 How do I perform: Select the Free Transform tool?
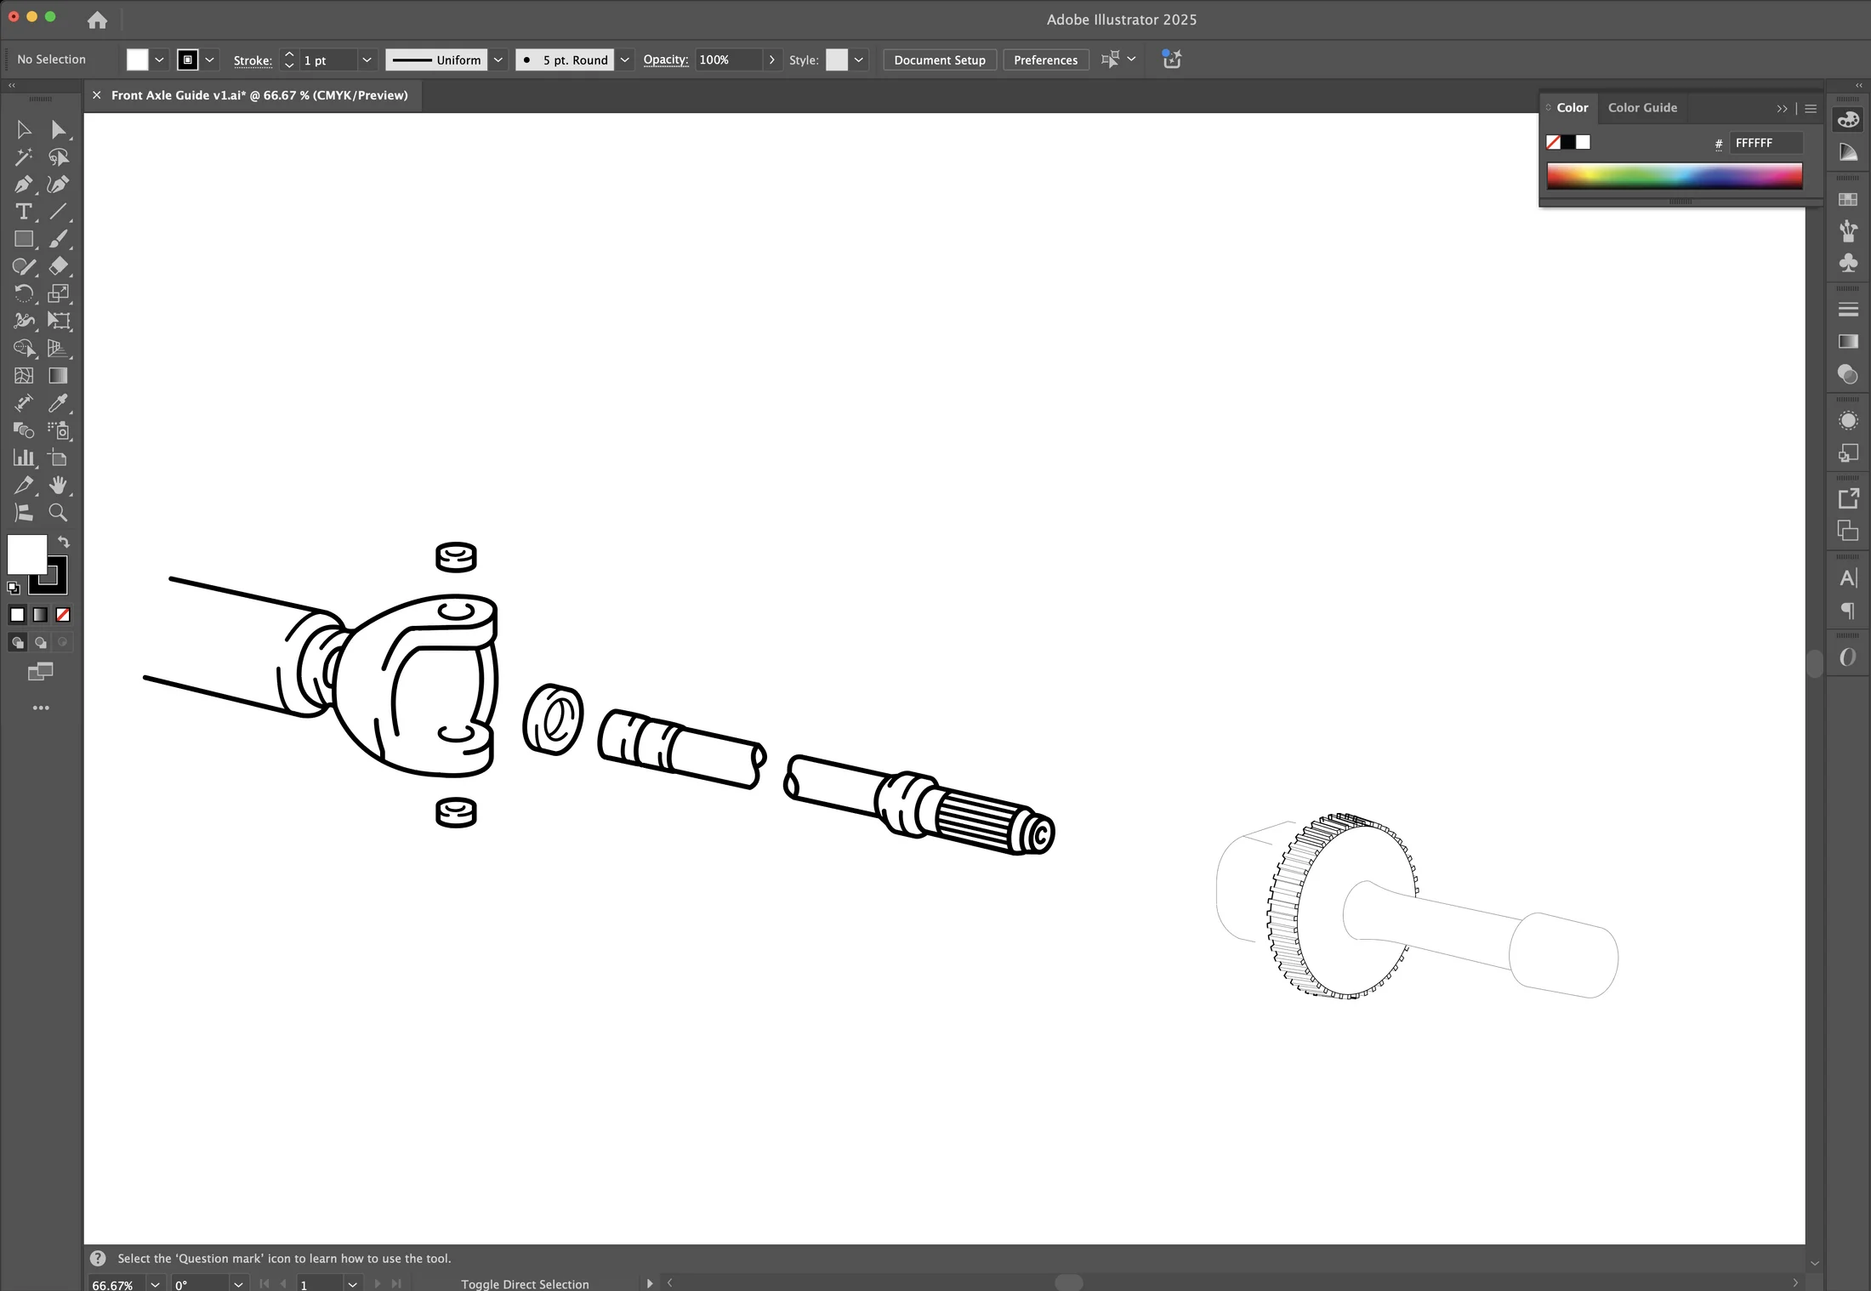[58, 321]
